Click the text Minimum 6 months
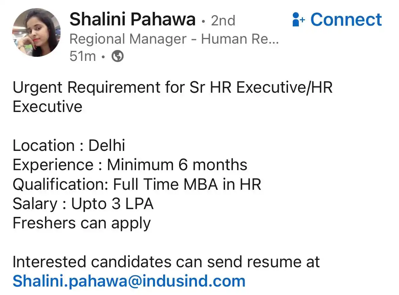Screen dimensions: 399x295 pyautogui.click(x=177, y=165)
